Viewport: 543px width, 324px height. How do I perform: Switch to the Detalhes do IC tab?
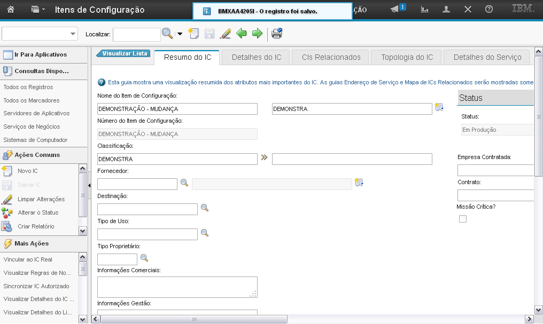tap(257, 57)
